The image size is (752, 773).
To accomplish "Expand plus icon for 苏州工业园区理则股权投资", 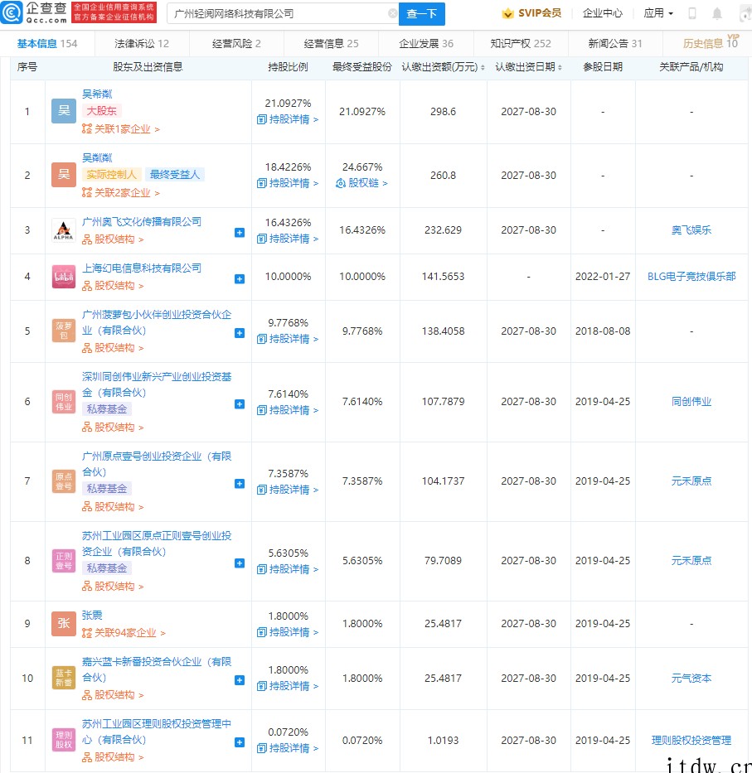I will point(240,742).
